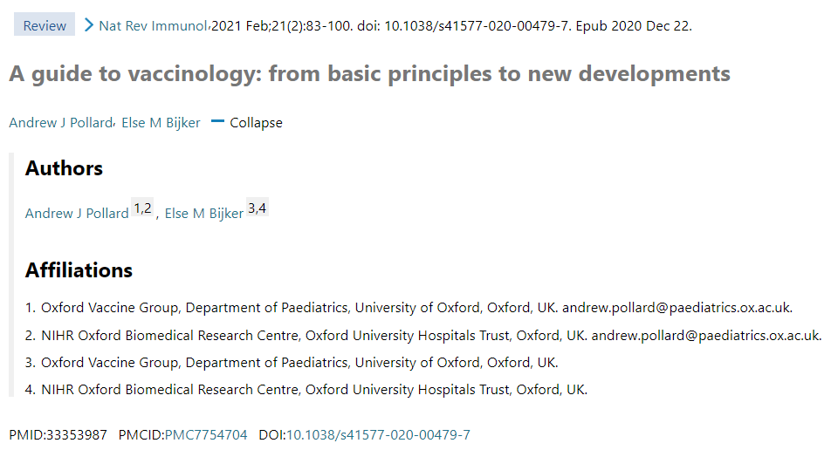Viewport: 838px width, 450px height.
Task: Open Andrew J Pollard in the byline
Action: [60, 122]
